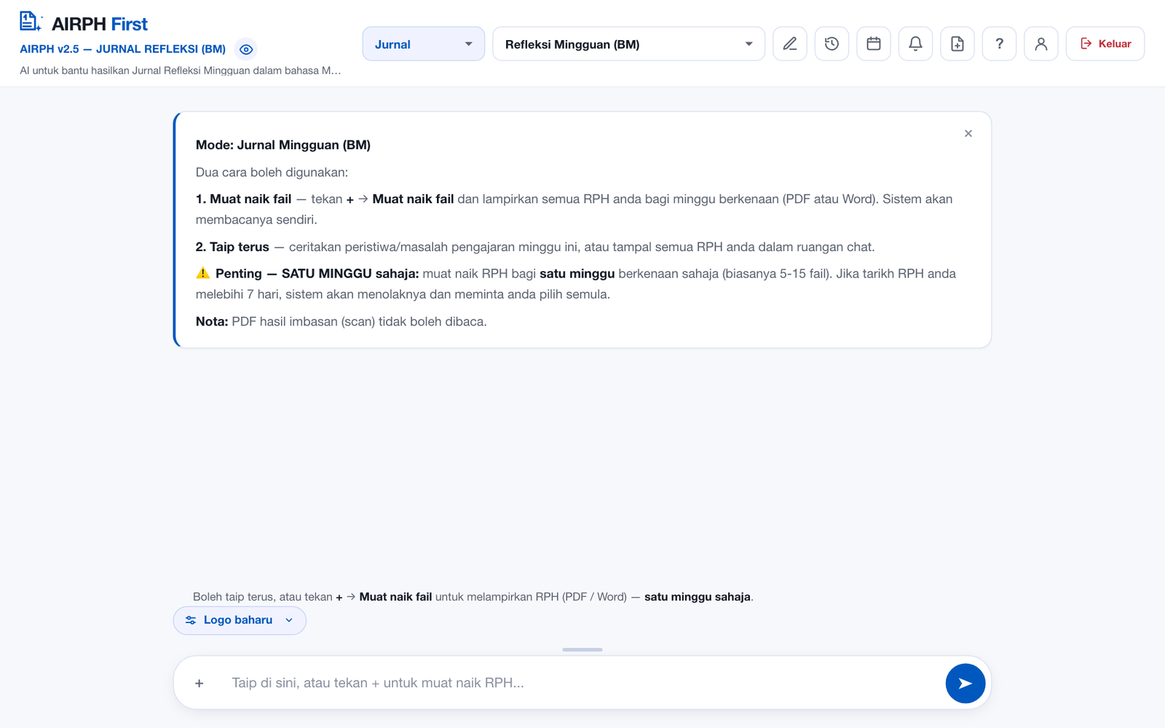Open the calendar icon
Image resolution: width=1165 pixels, height=728 pixels.
coord(874,44)
